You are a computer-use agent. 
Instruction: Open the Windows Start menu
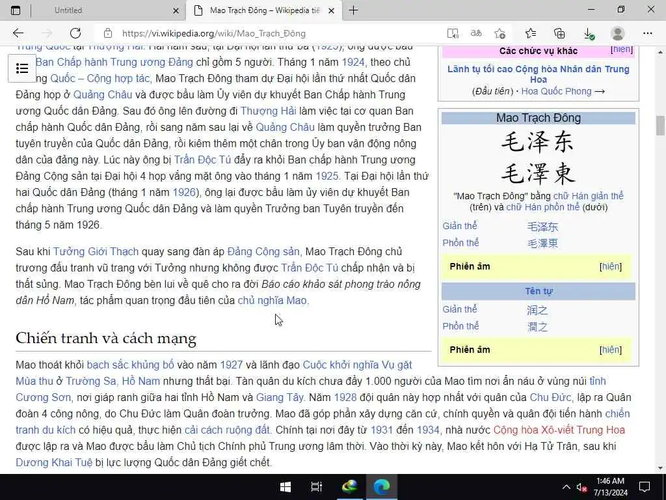[286, 487]
